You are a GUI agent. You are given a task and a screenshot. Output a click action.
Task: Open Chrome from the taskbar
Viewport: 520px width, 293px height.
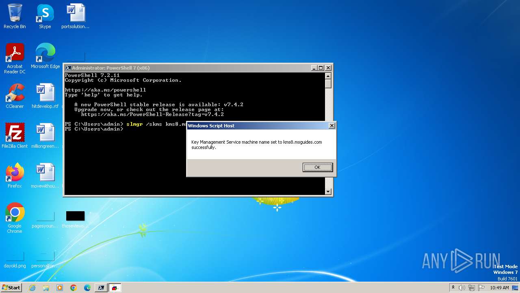click(x=74, y=288)
